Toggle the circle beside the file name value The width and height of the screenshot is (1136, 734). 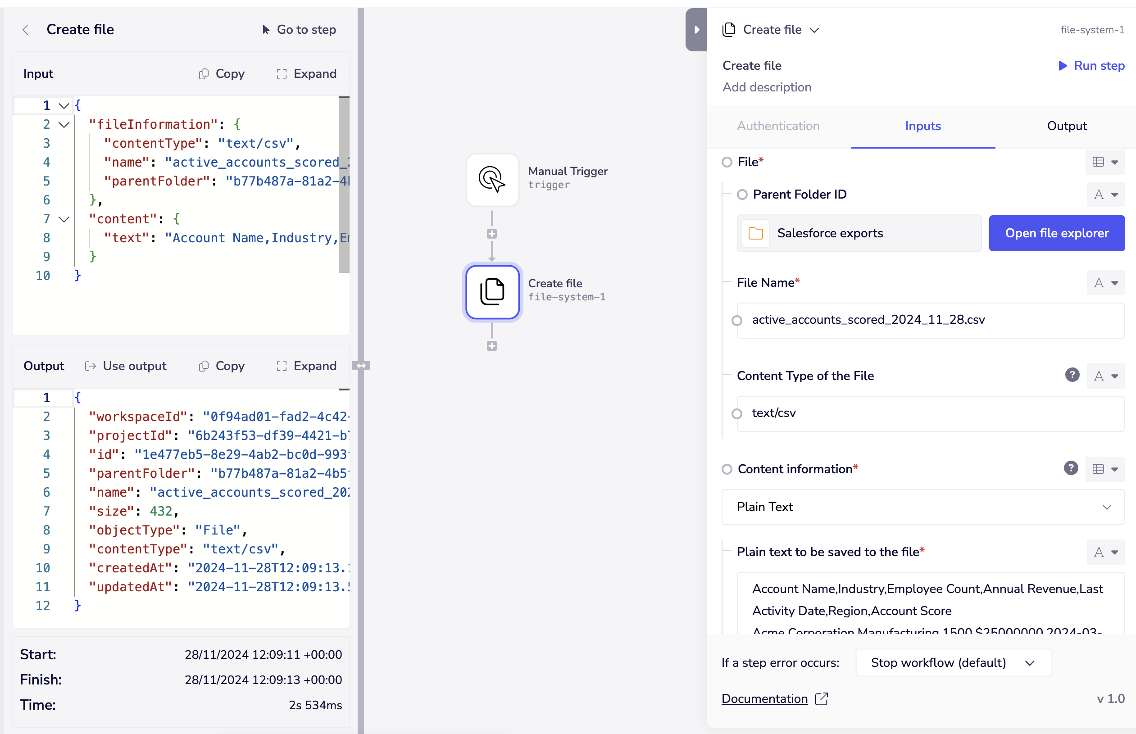pos(737,320)
